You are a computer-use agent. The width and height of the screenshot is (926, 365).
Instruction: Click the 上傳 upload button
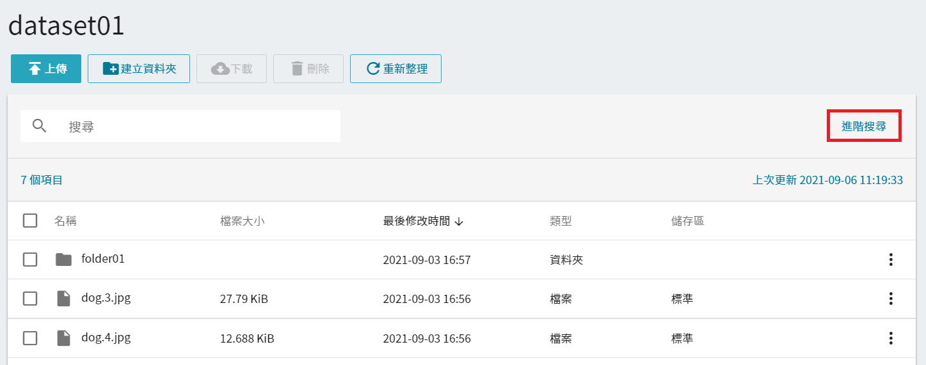(x=46, y=68)
